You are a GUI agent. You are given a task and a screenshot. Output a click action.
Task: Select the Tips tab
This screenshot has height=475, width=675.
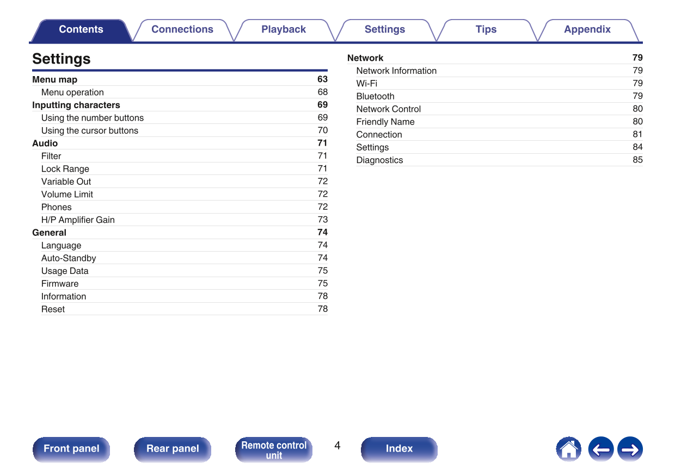486,30
